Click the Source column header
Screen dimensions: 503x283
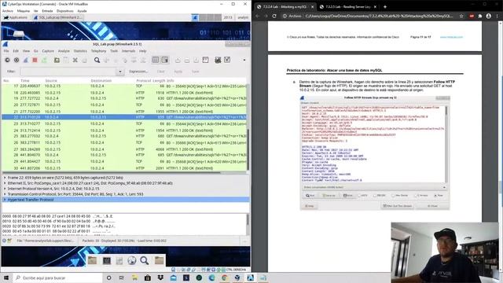point(51,80)
